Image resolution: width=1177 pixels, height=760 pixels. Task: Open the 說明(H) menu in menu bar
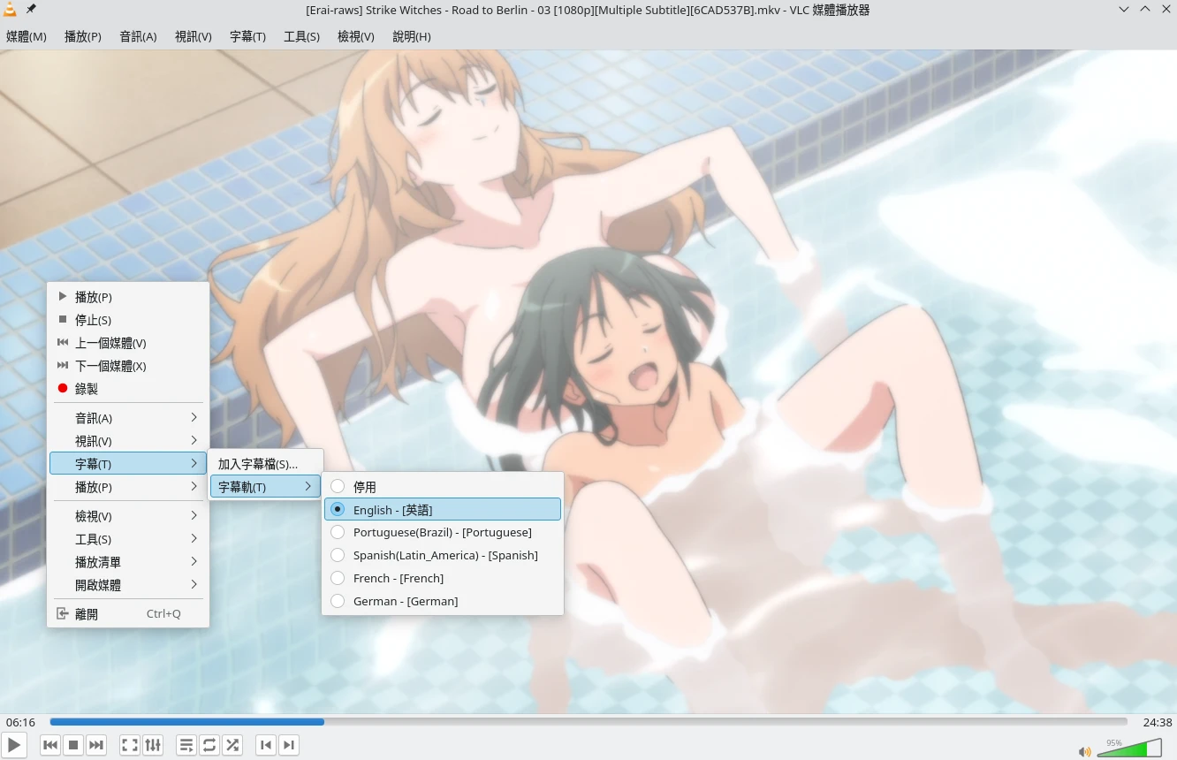pyautogui.click(x=412, y=36)
